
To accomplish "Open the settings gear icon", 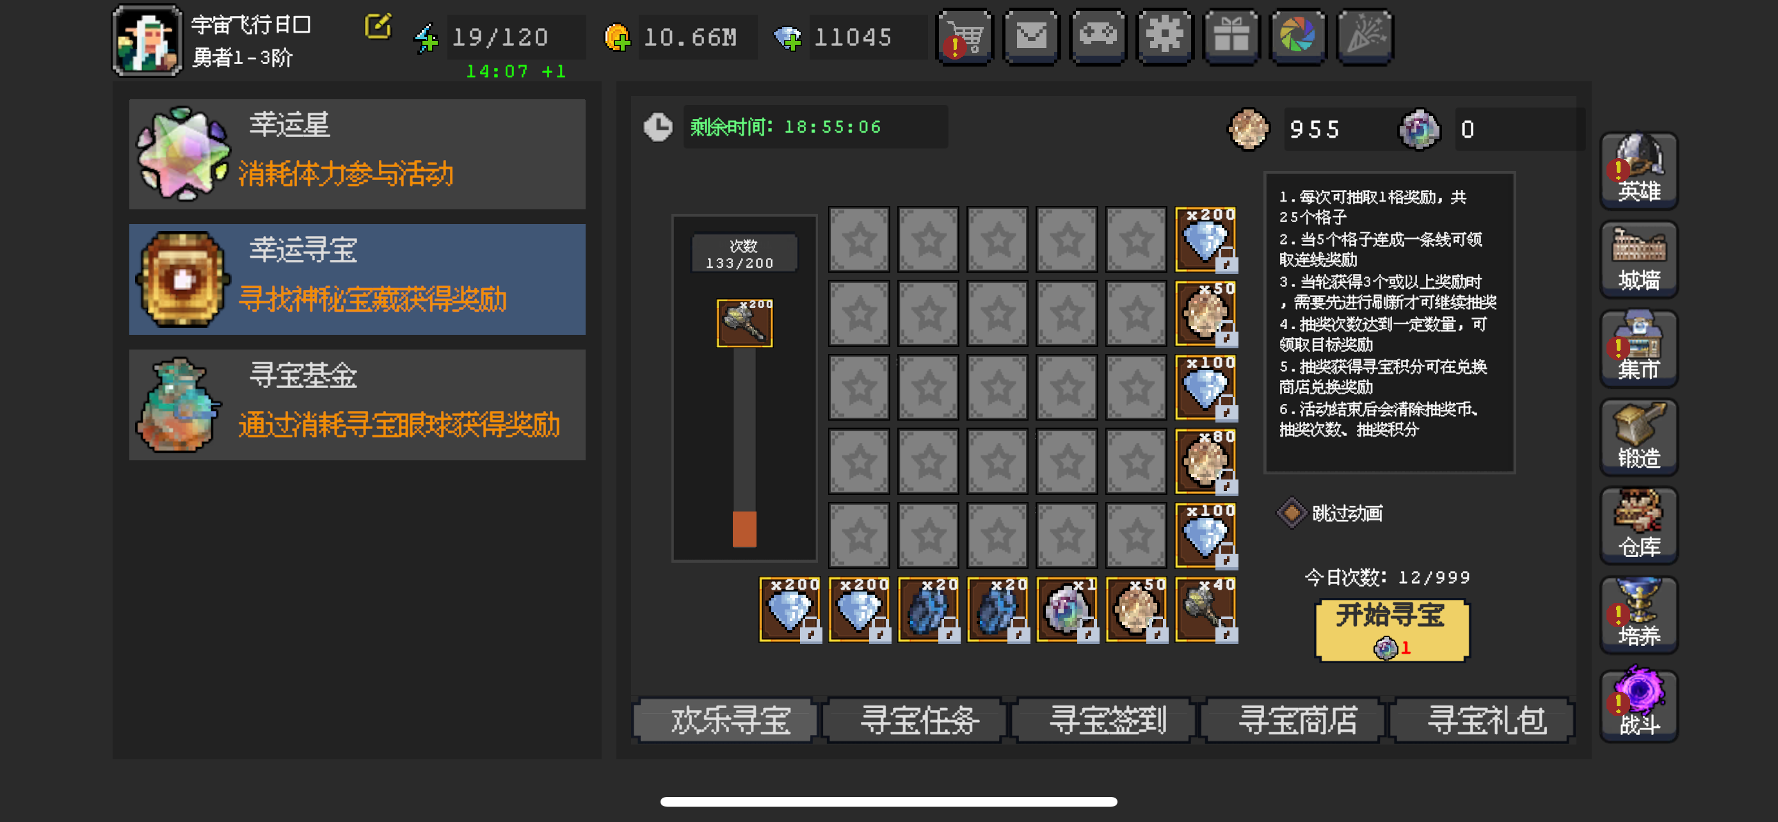I will click(1164, 36).
